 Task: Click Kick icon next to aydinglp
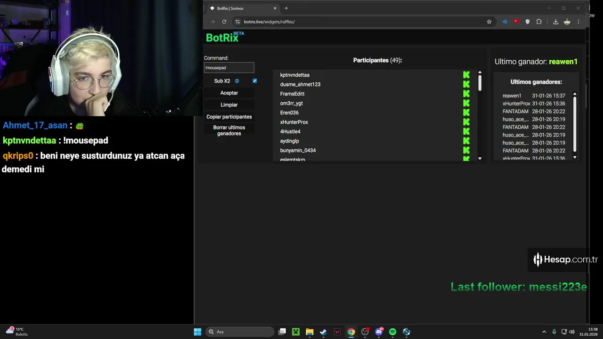tap(466, 141)
